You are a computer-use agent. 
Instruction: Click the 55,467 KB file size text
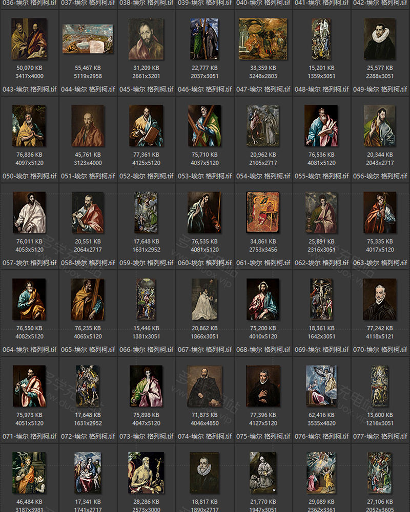[88, 68]
